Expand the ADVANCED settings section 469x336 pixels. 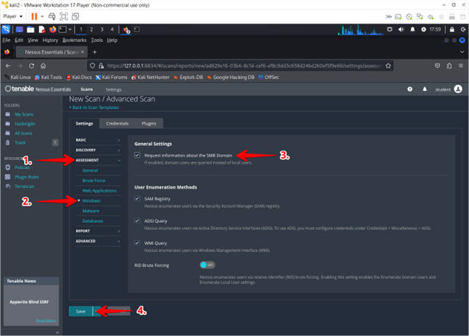(x=98, y=241)
